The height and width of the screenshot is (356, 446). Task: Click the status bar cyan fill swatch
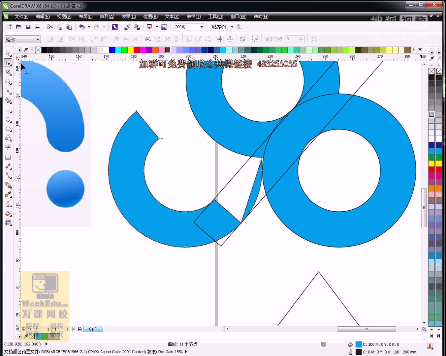(359, 344)
